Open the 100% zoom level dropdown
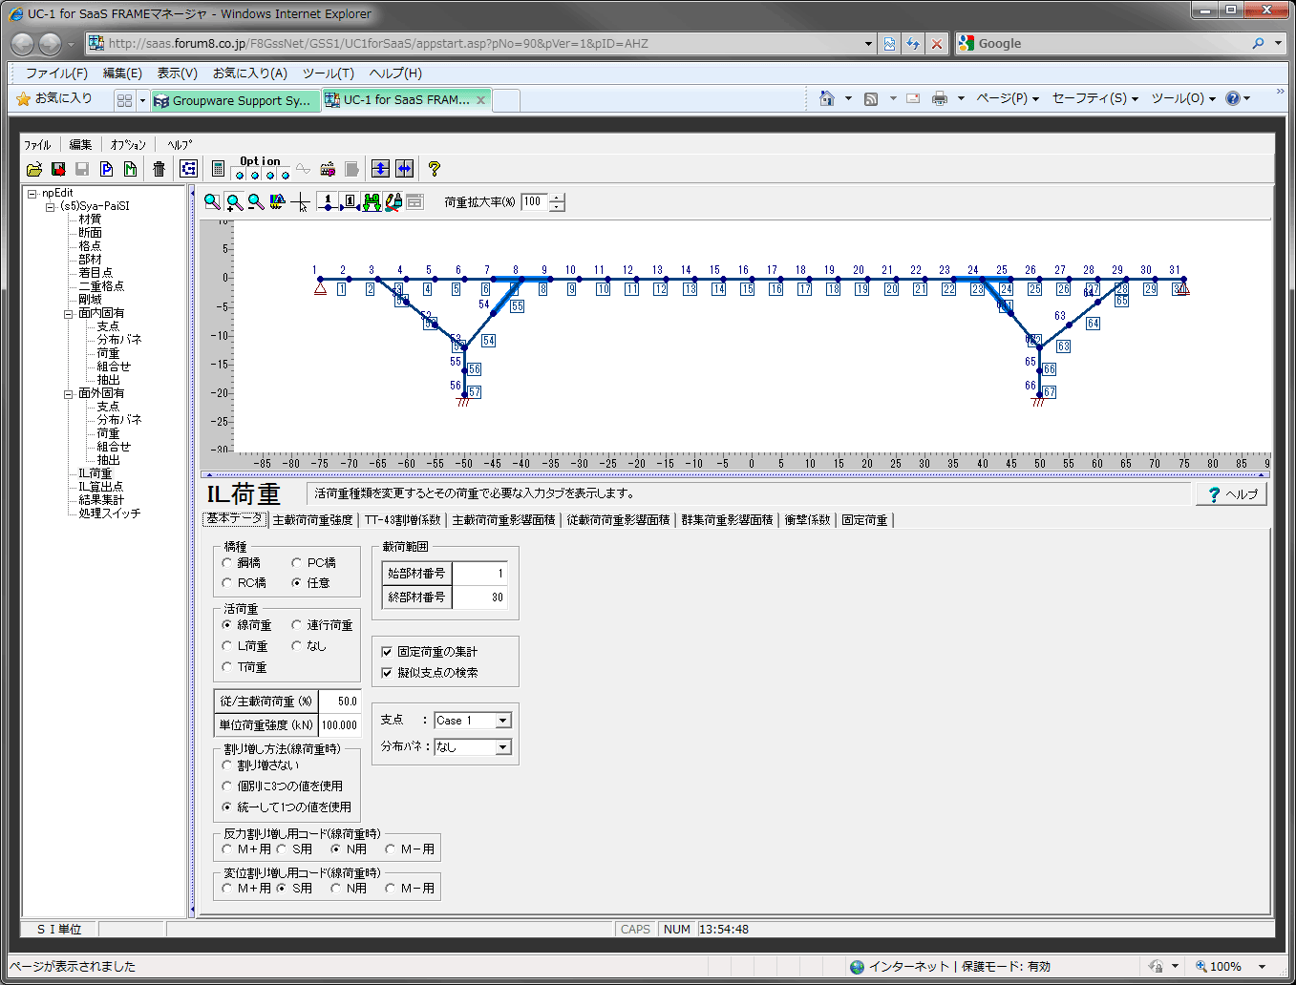The height and width of the screenshot is (985, 1296). point(1262,967)
